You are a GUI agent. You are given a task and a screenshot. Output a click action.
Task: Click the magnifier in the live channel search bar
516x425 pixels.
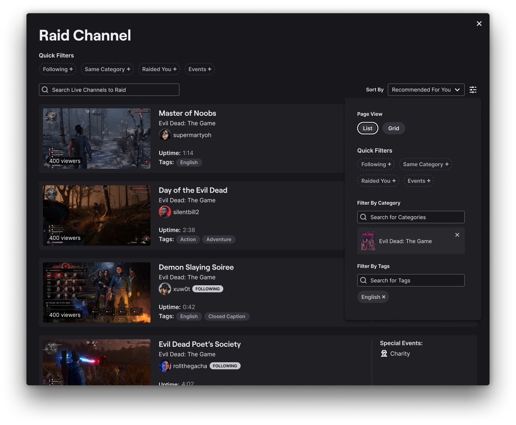[x=45, y=89]
